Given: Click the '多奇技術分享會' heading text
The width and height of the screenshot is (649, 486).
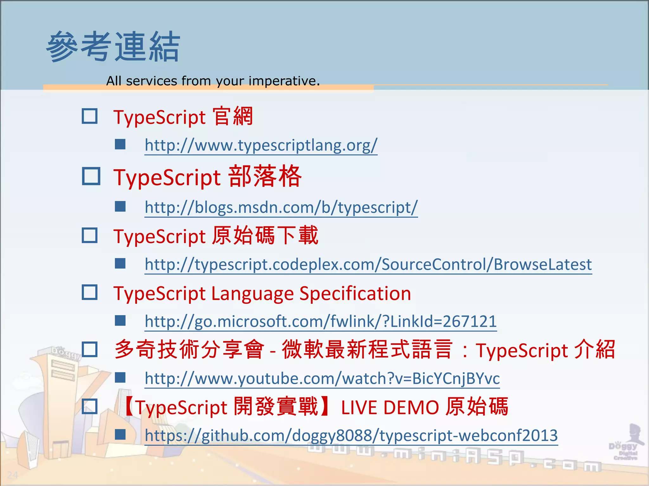Looking at the screenshot, I should [x=190, y=349].
